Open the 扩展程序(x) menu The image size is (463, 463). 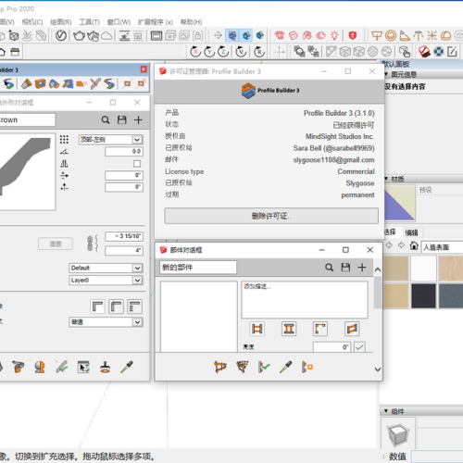(155, 22)
